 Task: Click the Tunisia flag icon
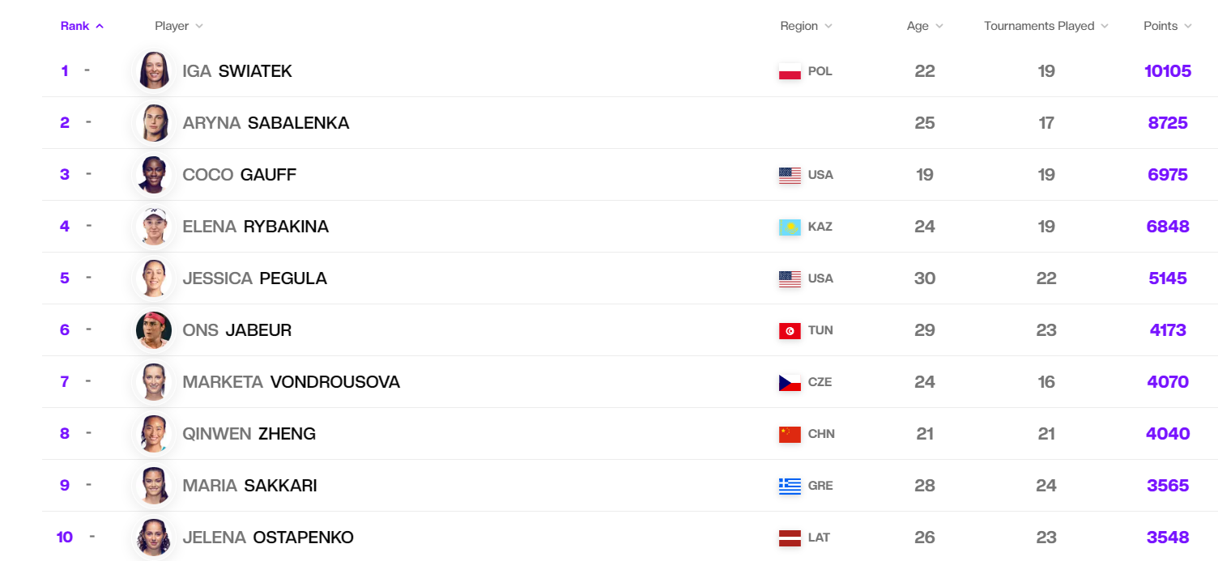click(x=790, y=330)
